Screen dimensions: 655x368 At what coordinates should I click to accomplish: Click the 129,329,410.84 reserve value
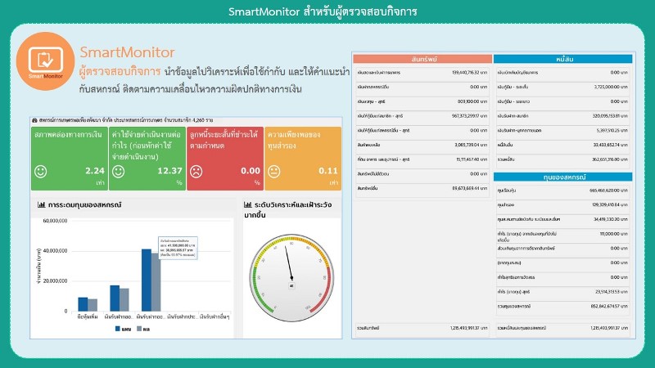coord(609,205)
